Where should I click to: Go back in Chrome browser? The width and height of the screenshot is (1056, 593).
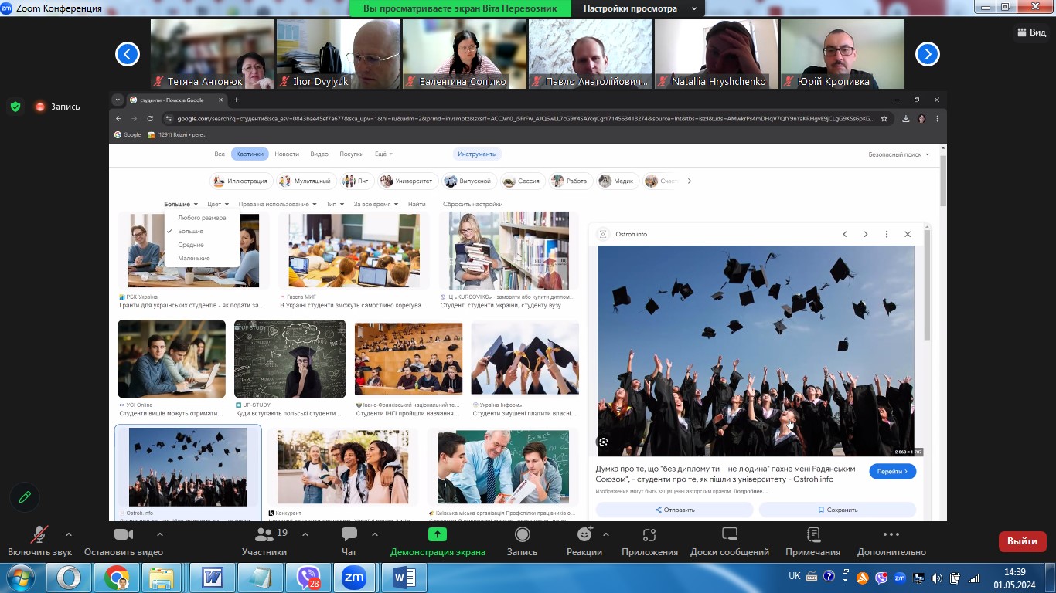(x=118, y=118)
